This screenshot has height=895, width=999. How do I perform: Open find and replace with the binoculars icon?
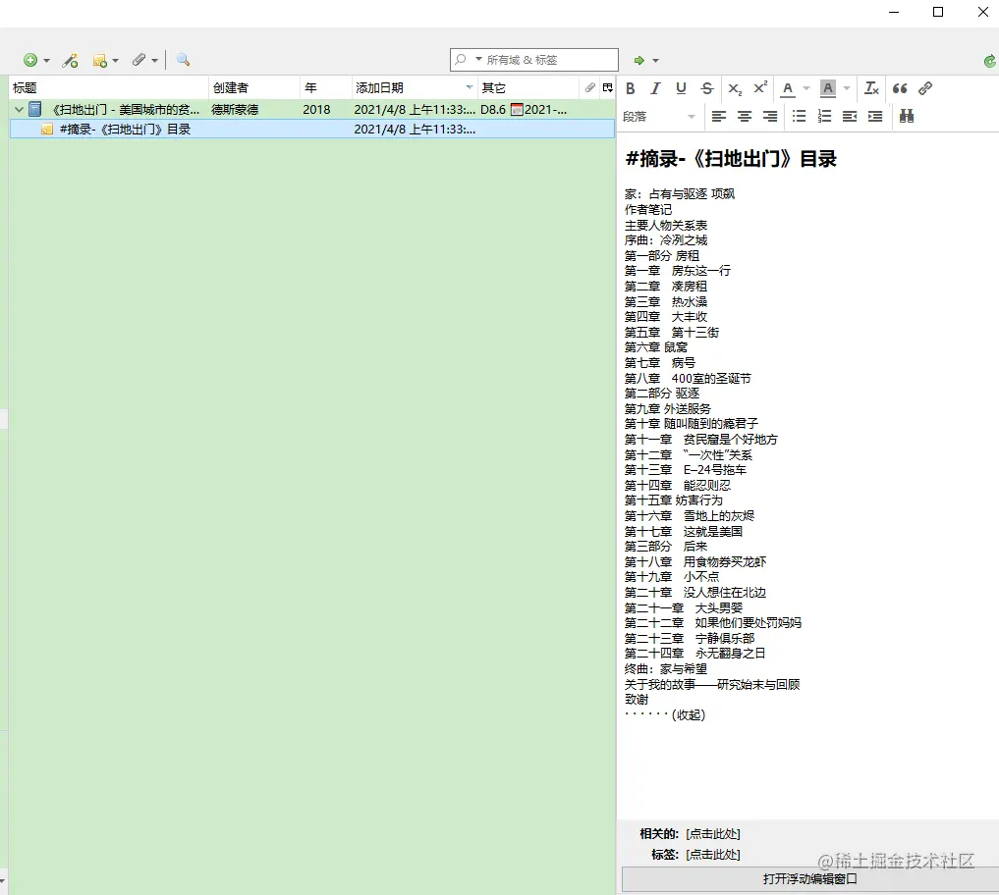[x=906, y=116]
